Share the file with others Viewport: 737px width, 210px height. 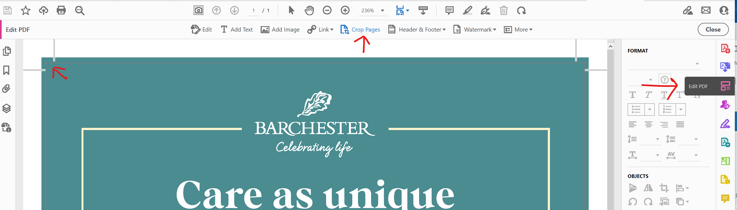coord(724,11)
